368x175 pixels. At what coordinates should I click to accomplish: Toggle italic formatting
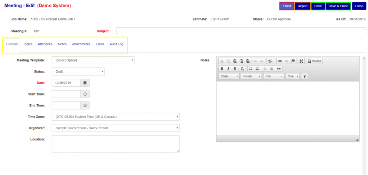tap(228, 69)
